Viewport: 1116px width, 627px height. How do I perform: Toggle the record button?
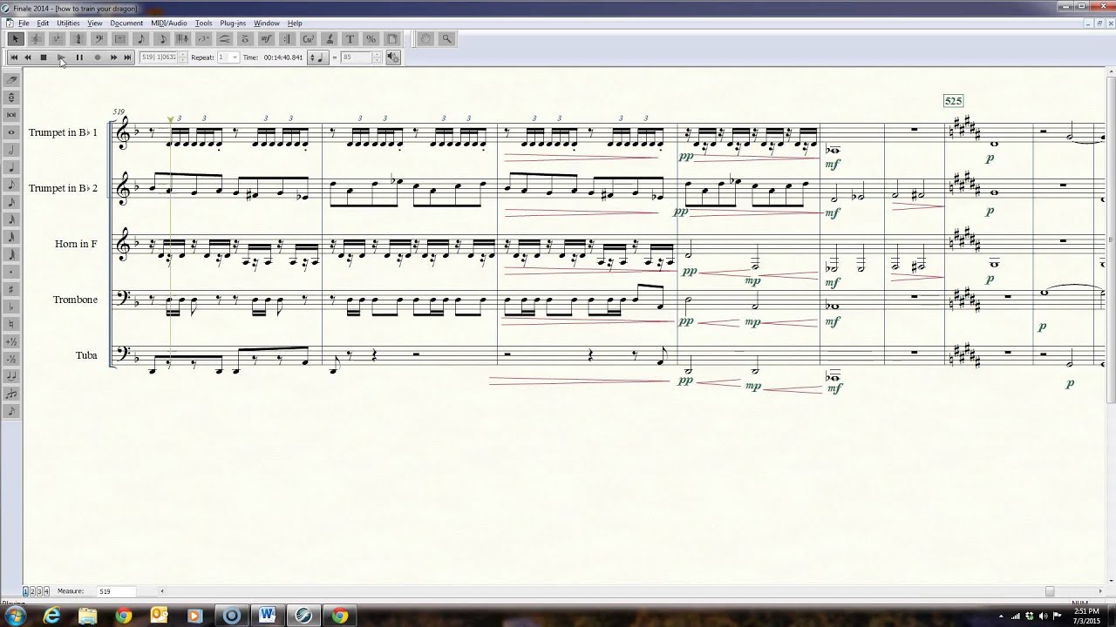[97, 57]
